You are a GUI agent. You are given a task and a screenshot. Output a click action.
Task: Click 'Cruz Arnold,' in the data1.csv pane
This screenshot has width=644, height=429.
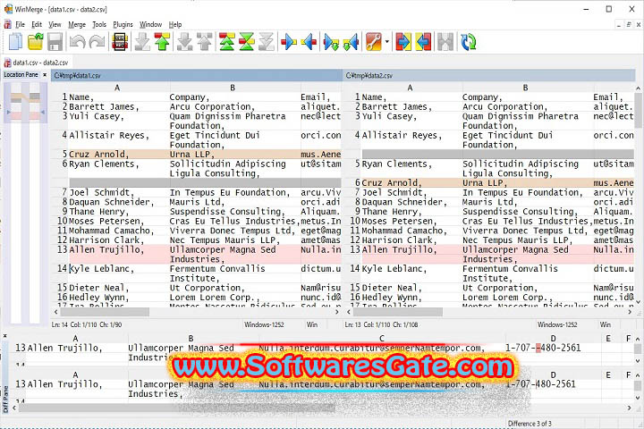(x=98, y=155)
